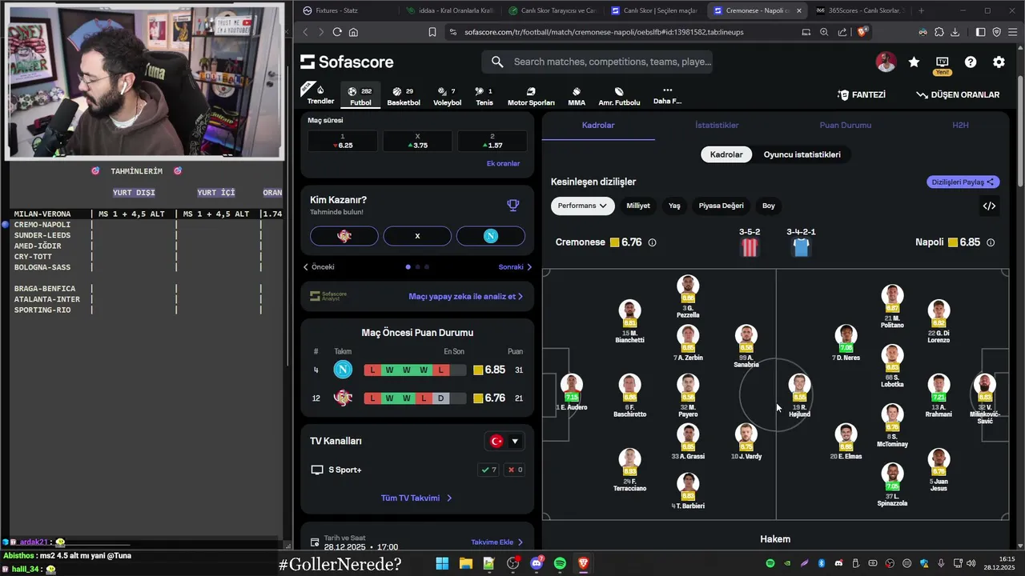Image resolution: width=1025 pixels, height=576 pixels.
Task: Switch to the Puan Durumu tab
Action: (x=846, y=126)
